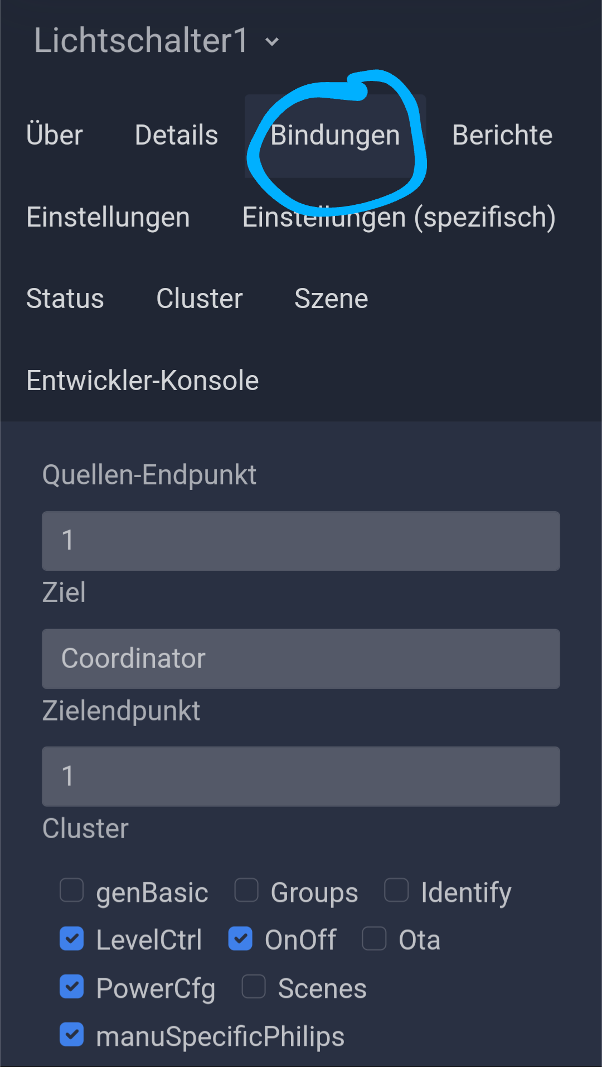602x1067 pixels.
Task: Open the Über tab
Action: click(55, 136)
